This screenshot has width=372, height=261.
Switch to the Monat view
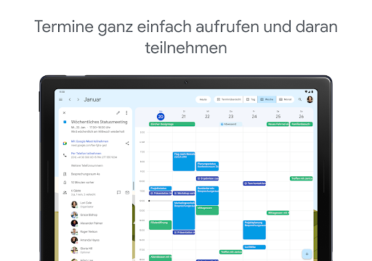point(285,99)
